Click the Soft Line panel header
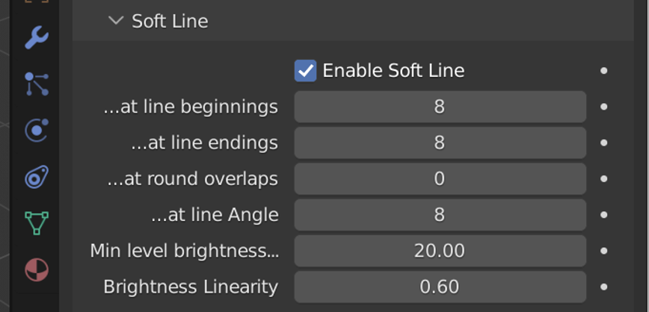Viewport: 649px width, 312px height. click(170, 22)
